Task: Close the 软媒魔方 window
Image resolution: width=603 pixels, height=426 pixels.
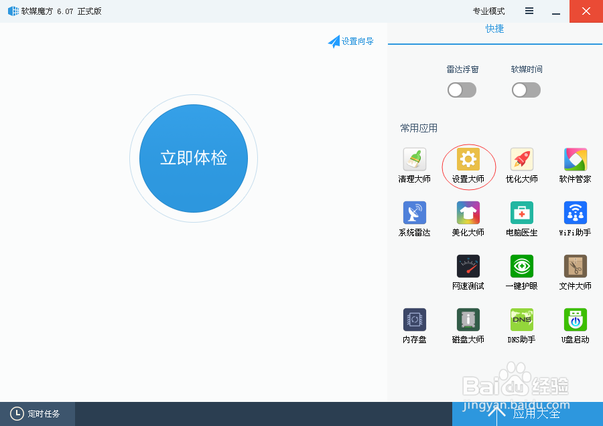Action: pyautogui.click(x=586, y=11)
